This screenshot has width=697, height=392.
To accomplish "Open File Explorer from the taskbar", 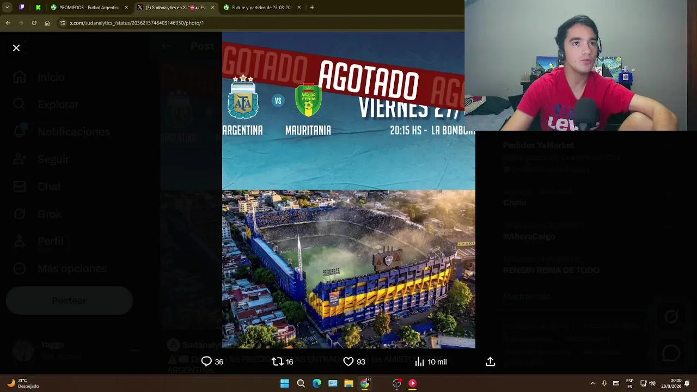I will coord(348,383).
